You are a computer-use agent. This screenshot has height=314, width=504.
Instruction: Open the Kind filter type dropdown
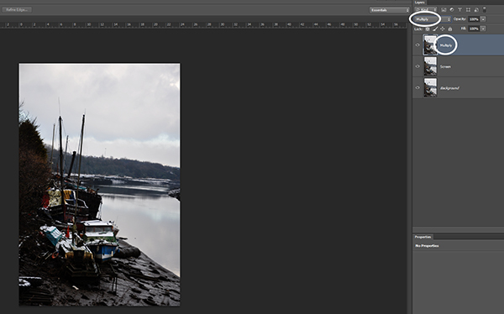click(x=426, y=10)
